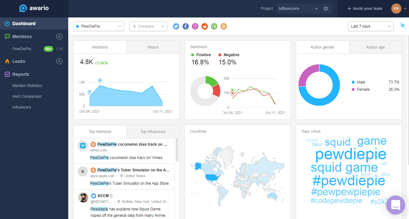
Task: Click the ES user avatar
Action: pyautogui.click(x=396, y=9)
